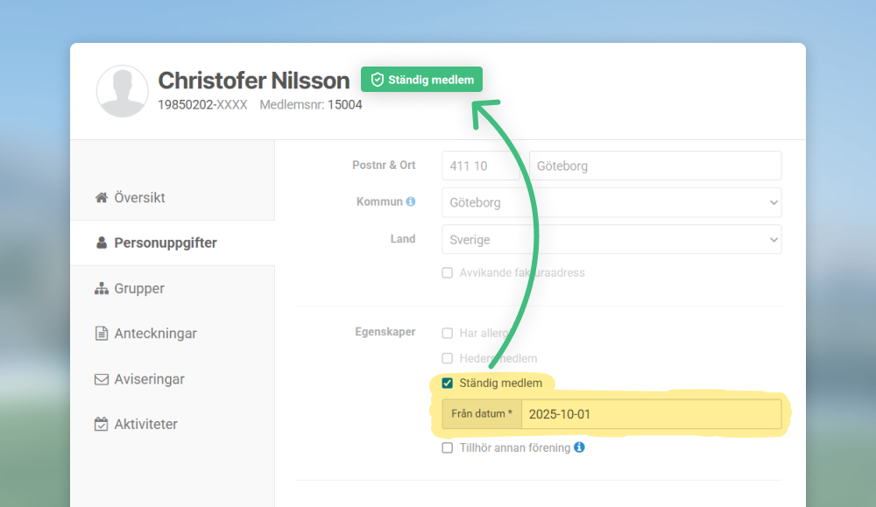Click info icon beside Tillhör annan förening
This screenshot has width=876, height=507.
579,447
